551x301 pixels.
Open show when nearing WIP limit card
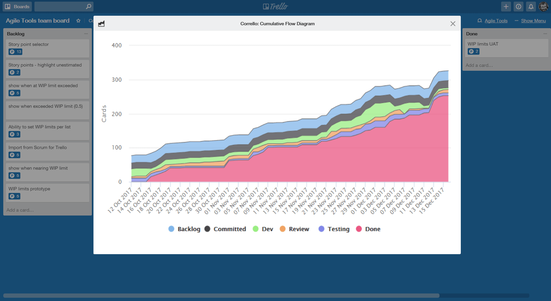(x=48, y=172)
